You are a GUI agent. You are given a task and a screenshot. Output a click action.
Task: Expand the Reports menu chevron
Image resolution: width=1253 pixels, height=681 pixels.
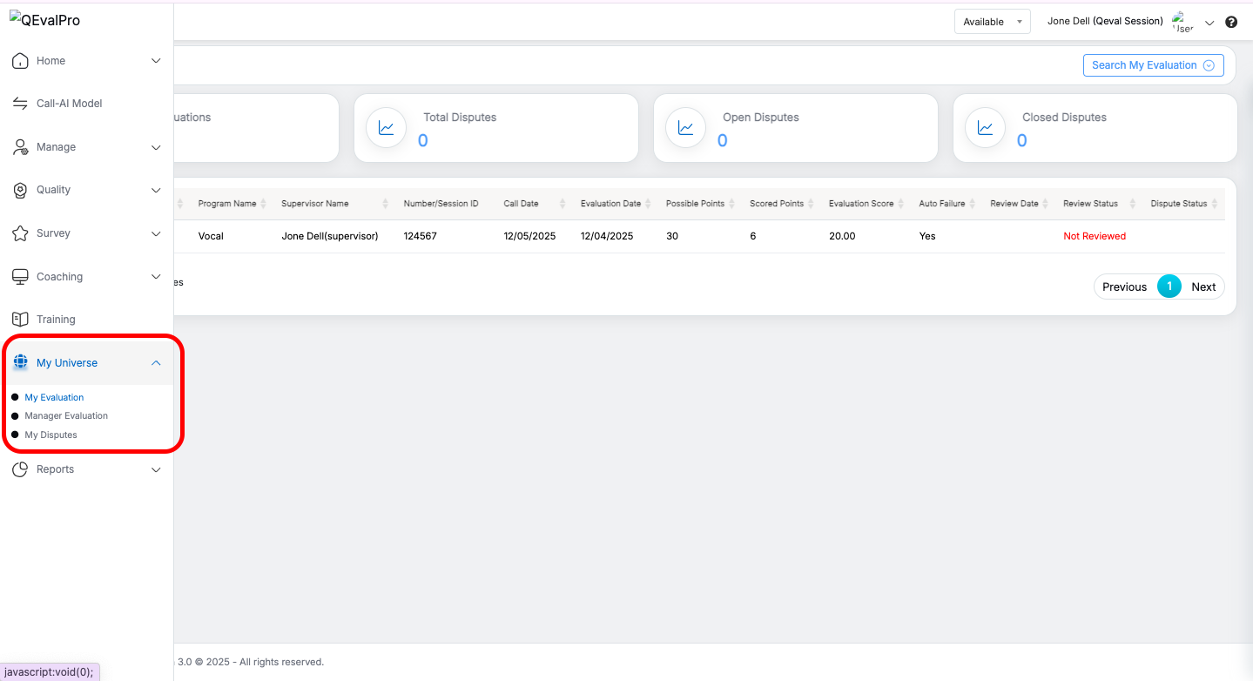pos(156,470)
